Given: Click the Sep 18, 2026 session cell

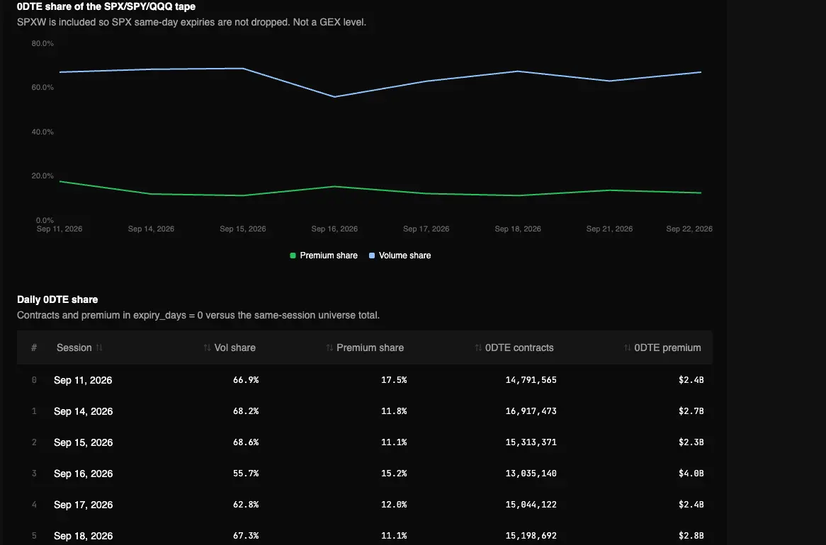Looking at the screenshot, I should pyautogui.click(x=83, y=536).
